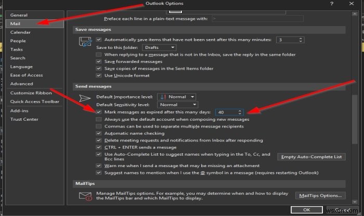Toggle CTRL + ENTER sends a message
364x216 pixels.
tap(99, 147)
